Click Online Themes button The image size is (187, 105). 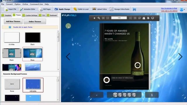click(35, 22)
